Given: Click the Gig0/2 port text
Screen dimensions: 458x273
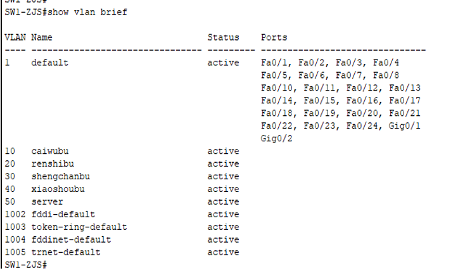Looking at the screenshot, I should pyautogui.click(x=276, y=138).
